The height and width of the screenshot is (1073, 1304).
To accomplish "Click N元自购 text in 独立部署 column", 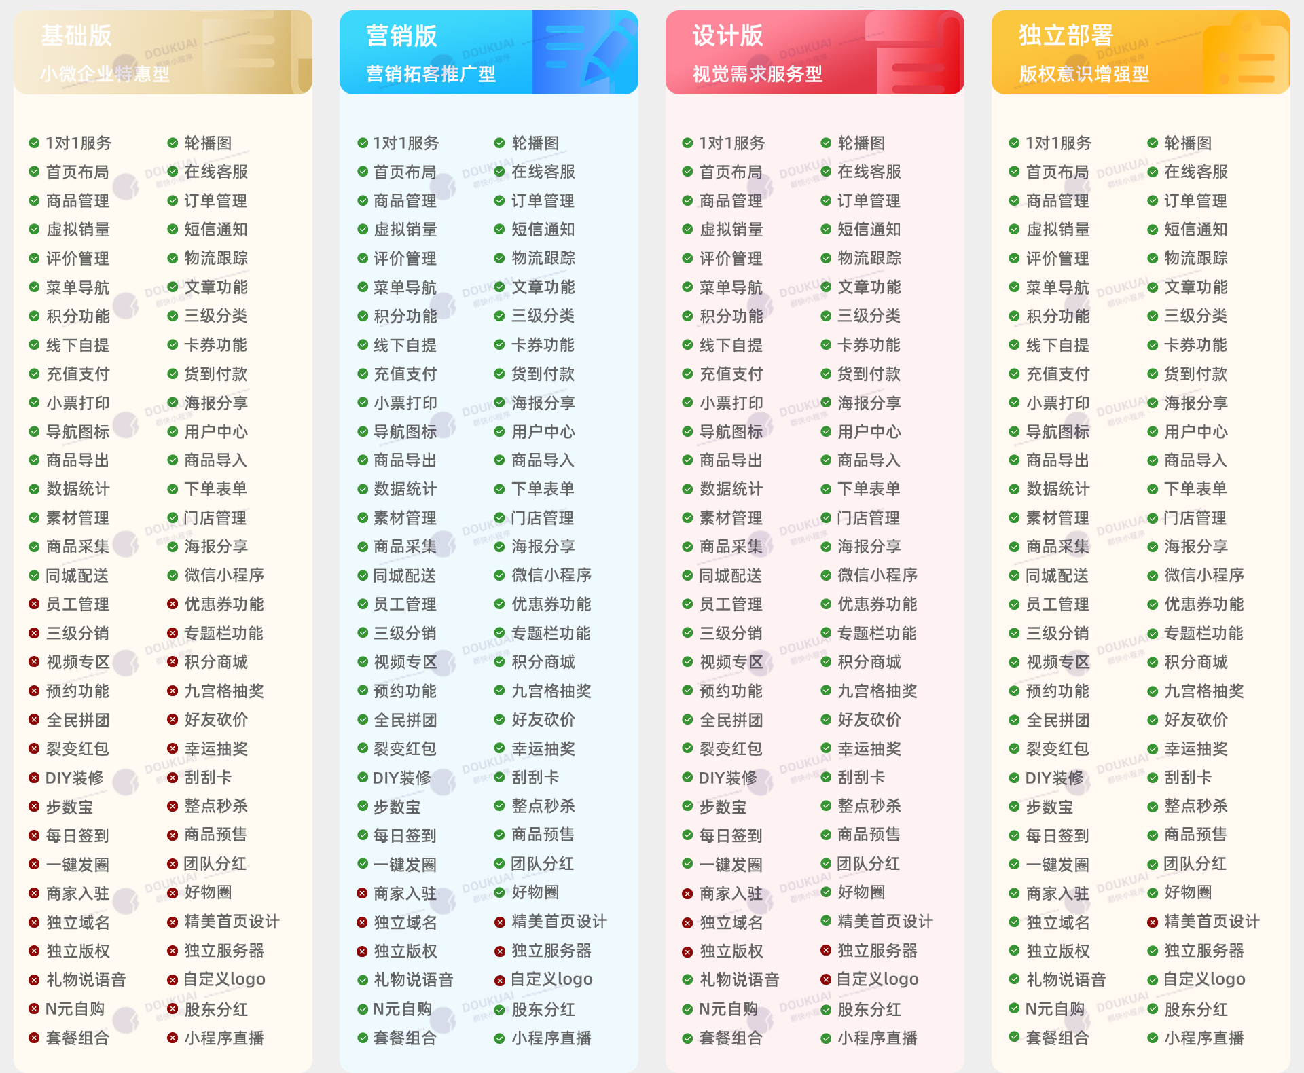I will point(1055,1009).
